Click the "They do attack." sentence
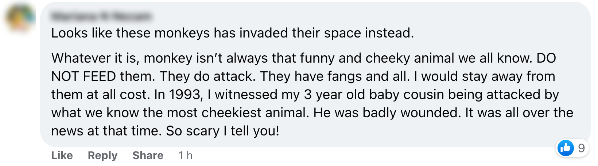Screen dimensions: 598x166 click(206, 76)
